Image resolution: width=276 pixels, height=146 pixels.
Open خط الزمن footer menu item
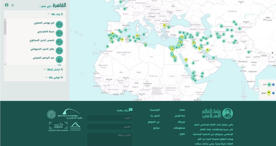(x=180, y=116)
